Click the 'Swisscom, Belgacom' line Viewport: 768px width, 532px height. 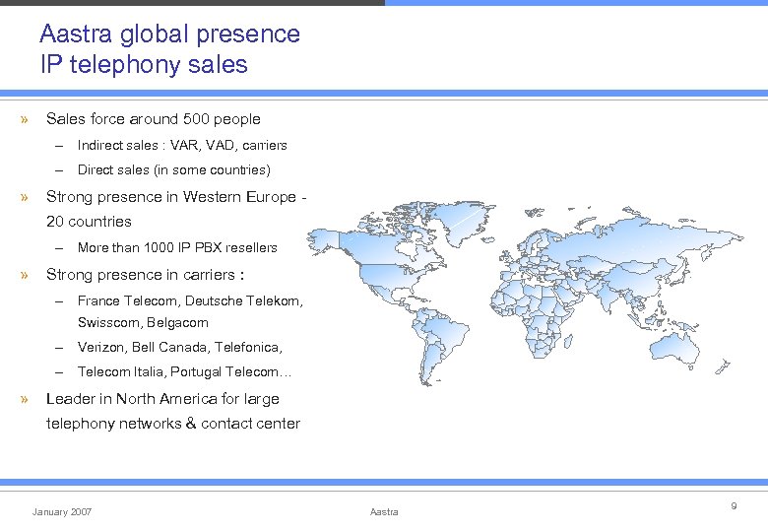[x=143, y=322]
